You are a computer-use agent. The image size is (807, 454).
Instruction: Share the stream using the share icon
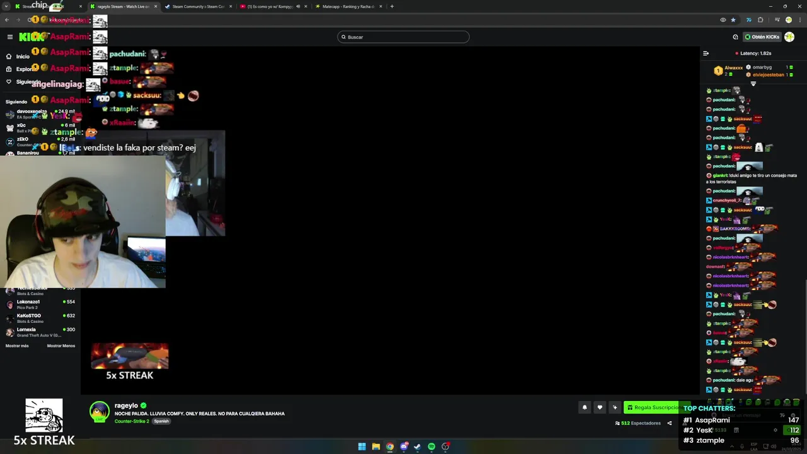(670, 423)
